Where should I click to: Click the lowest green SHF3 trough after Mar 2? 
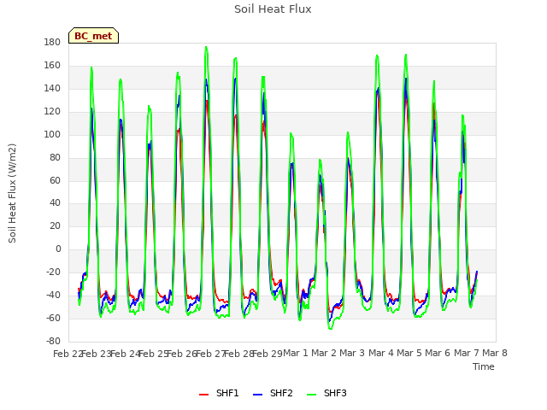point(331,328)
